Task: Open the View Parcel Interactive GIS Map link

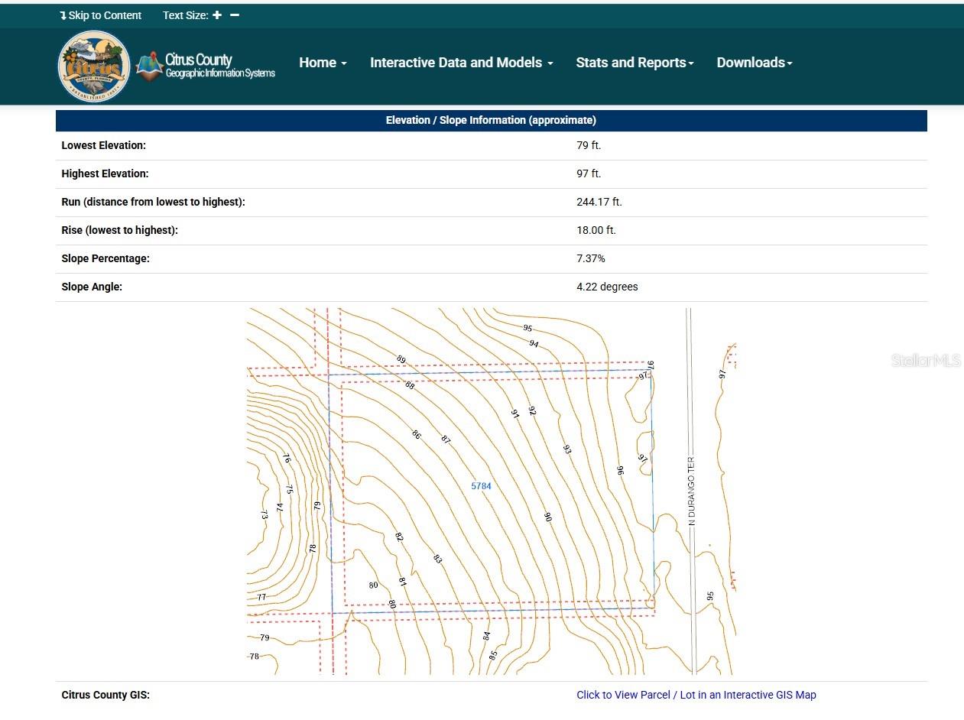Action: coord(696,695)
